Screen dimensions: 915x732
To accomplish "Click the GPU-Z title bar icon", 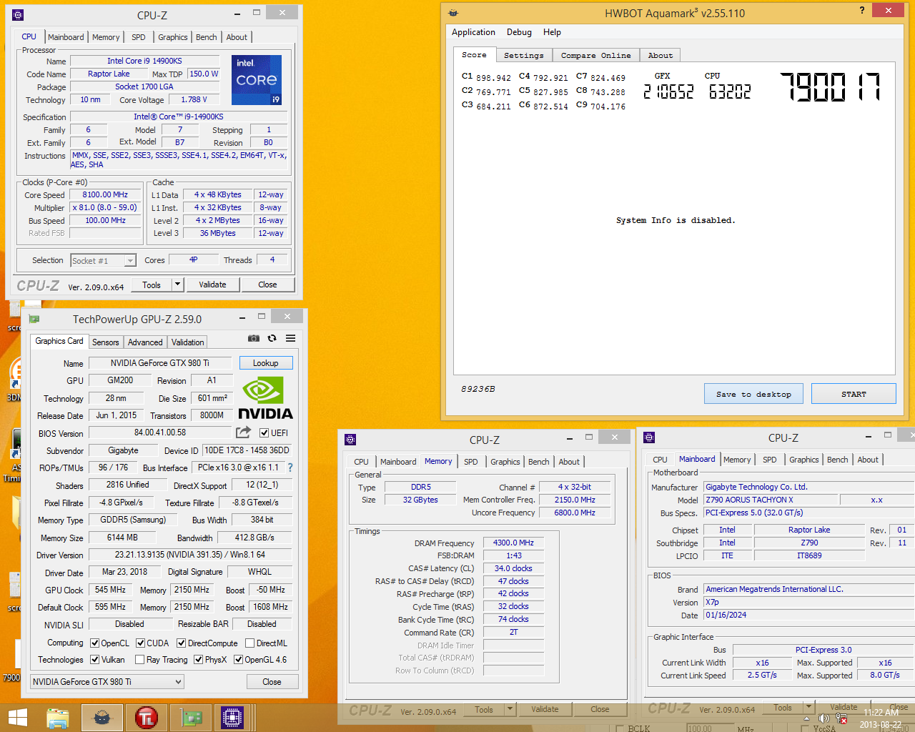I will [34, 319].
